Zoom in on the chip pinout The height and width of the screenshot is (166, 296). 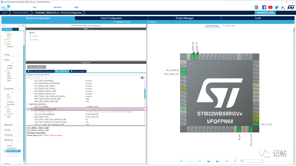[x=182, y=161]
